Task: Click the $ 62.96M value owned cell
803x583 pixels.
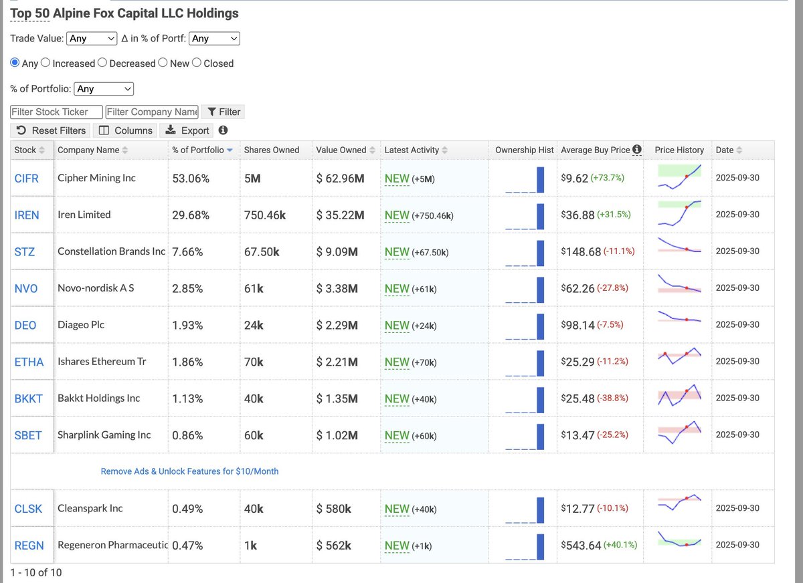Action: coord(340,179)
